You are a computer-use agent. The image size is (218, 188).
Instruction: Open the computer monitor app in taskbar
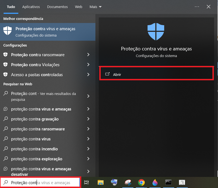pos(114,182)
